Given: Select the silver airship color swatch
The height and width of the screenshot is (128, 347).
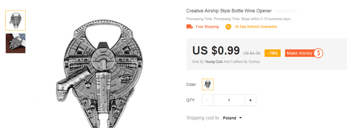Looking at the screenshot, I should tap(208, 84).
